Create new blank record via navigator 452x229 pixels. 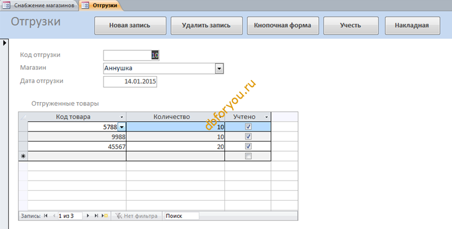pyautogui.click(x=105, y=216)
